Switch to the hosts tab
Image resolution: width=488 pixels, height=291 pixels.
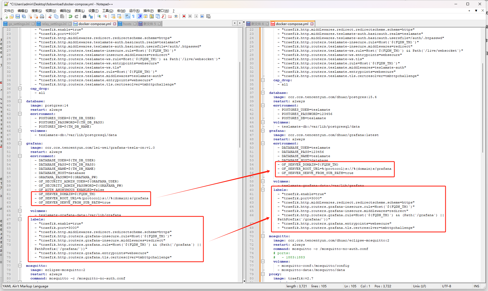[x=127, y=24]
